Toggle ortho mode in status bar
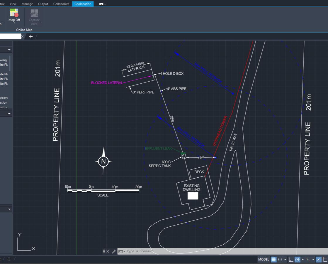This screenshot has width=328, height=264. (x=291, y=259)
